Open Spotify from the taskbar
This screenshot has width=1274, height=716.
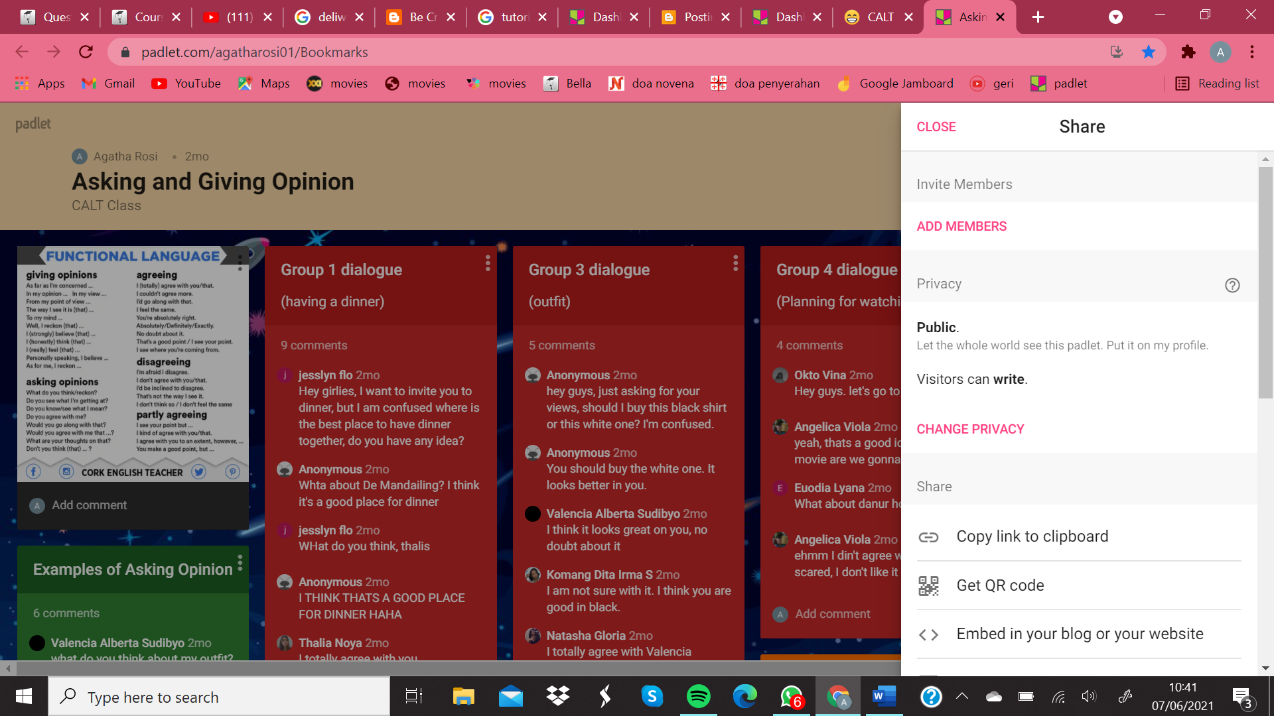point(699,696)
